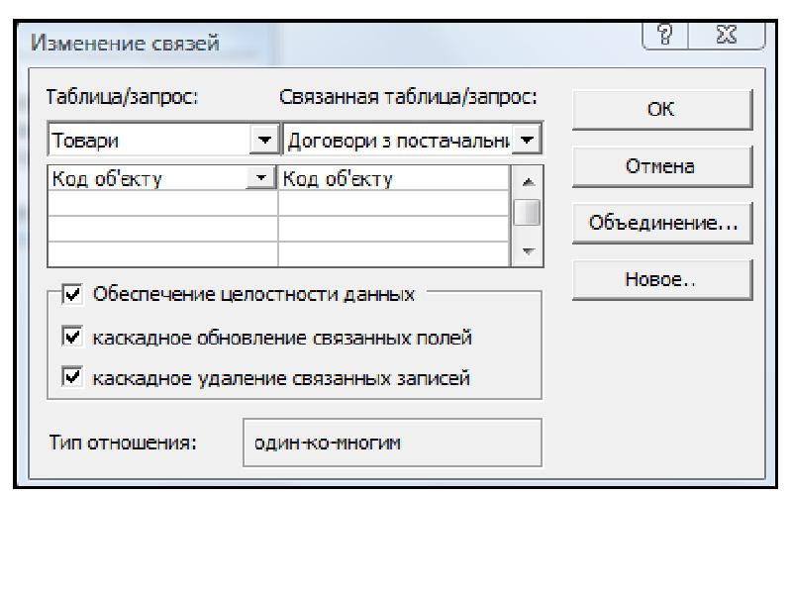Viewport: 792px width, 594px height.
Task: Select empty second row in left field column
Action: tap(162, 203)
